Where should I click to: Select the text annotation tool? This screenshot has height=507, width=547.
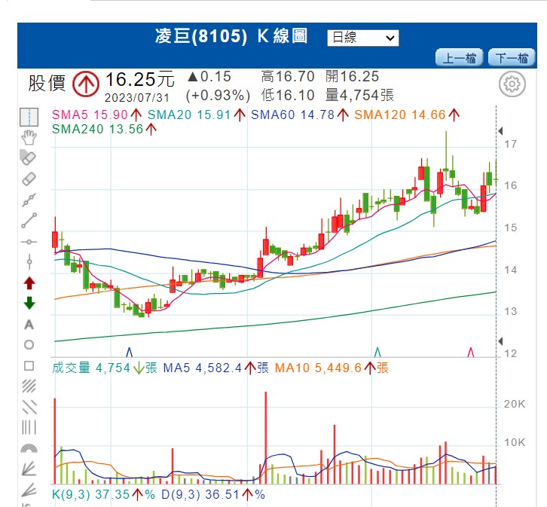coord(29,325)
